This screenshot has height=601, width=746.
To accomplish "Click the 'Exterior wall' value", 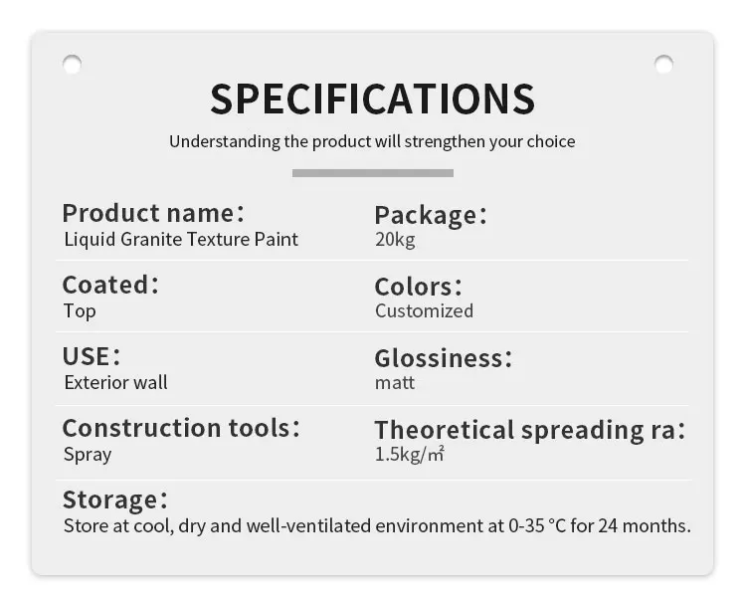I will pos(115,382).
